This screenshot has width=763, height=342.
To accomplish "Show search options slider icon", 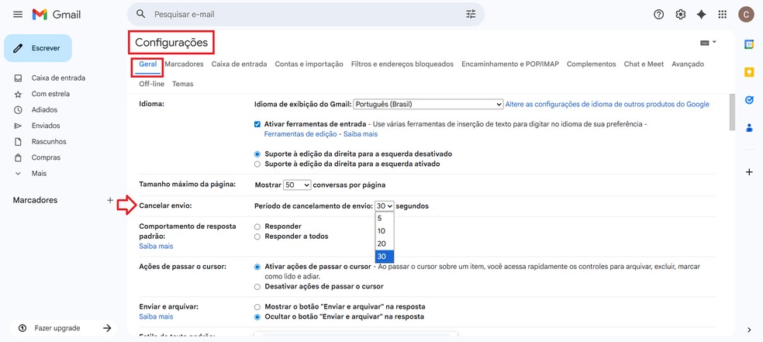I will point(471,14).
